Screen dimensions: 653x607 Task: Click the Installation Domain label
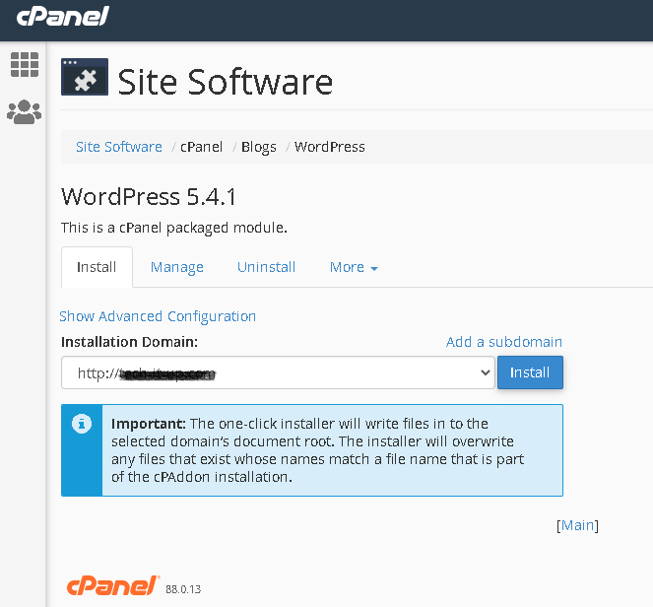tap(129, 342)
